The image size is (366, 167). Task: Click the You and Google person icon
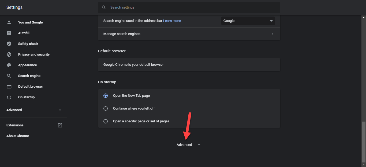click(x=9, y=22)
